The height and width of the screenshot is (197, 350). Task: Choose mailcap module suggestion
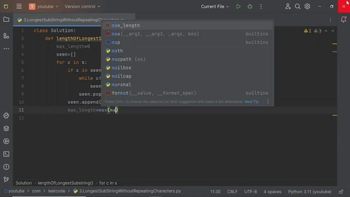(187, 76)
